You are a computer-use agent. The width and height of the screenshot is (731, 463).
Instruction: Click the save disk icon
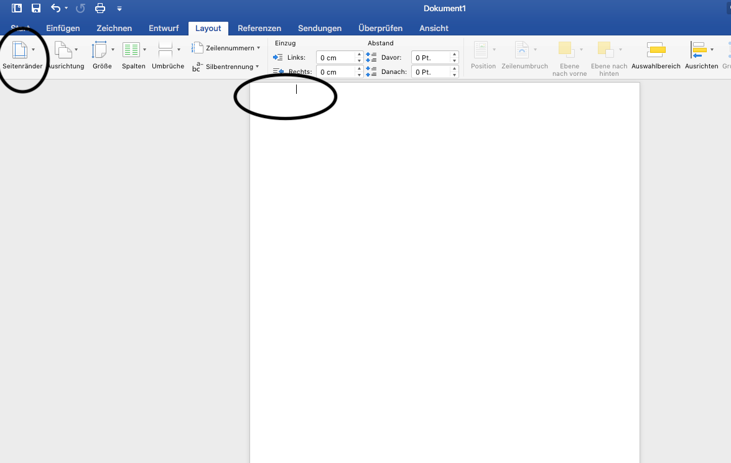click(36, 8)
